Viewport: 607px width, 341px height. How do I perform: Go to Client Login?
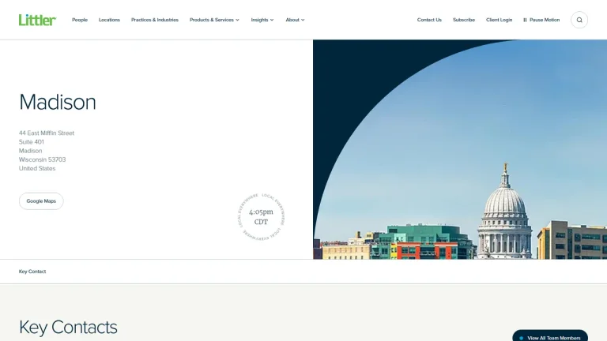tap(499, 20)
